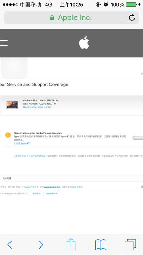143x255 pixels.
Task: Tap the battery icon in status bar
Action: click(131, 4)
